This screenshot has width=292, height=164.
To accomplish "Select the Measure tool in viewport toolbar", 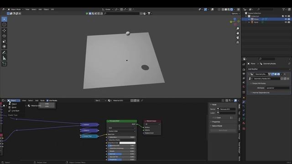I will pyautogui.click(x=4, y=58).
